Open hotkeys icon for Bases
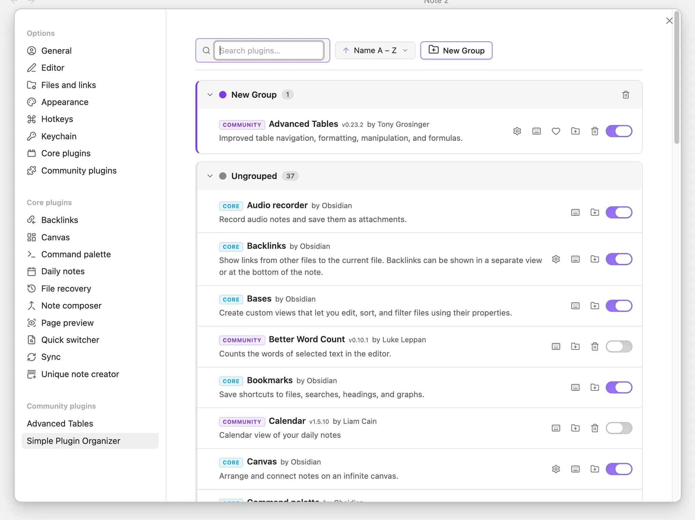The width and height of the screenshot is (695, 520). 575,306
